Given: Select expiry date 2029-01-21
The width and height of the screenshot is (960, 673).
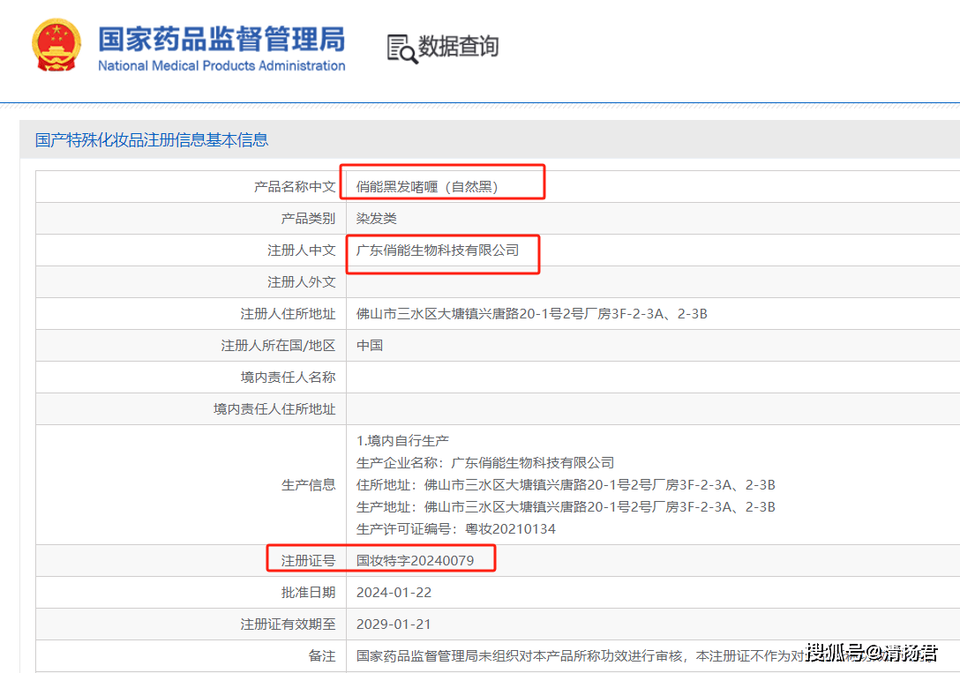Looking at the screenshot, I should click(x=394, y=624).
